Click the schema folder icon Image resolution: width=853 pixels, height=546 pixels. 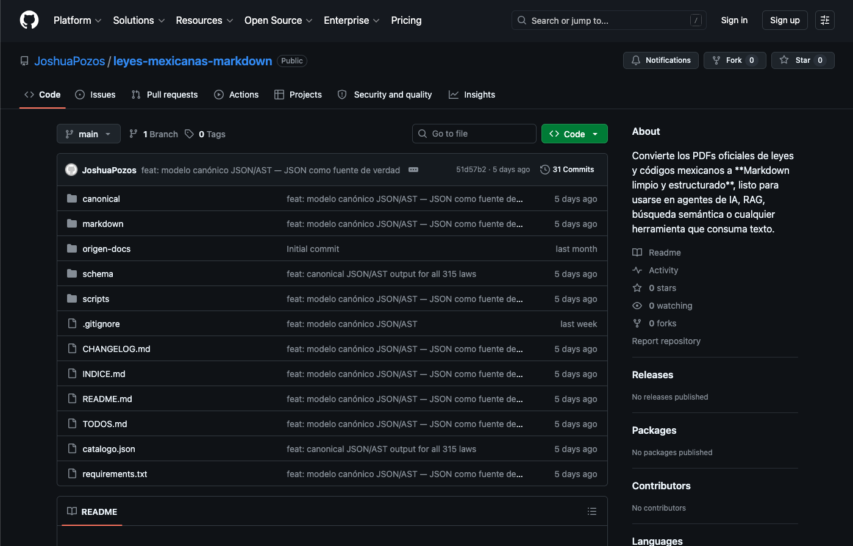pos(72,274)
